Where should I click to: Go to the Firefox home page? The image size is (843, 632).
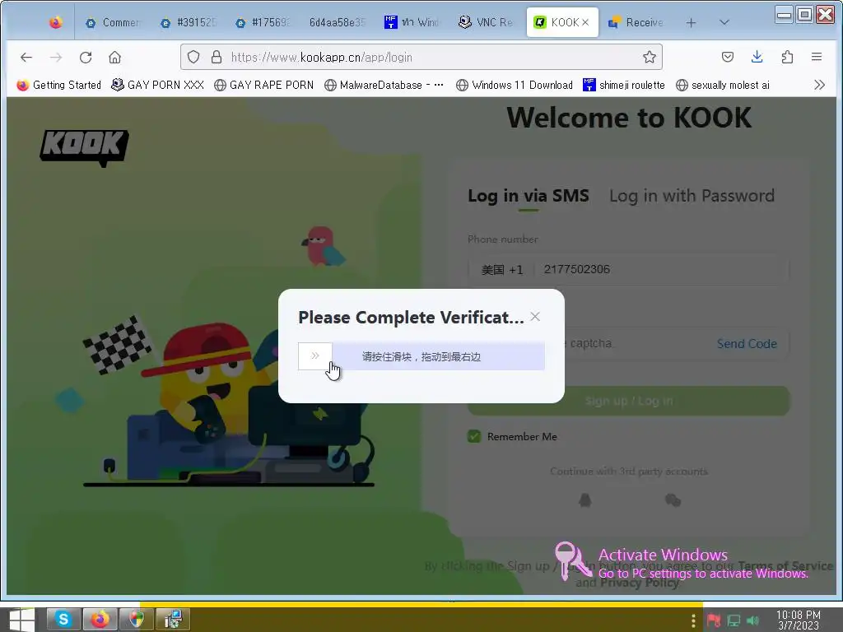[x=114, y=57]
